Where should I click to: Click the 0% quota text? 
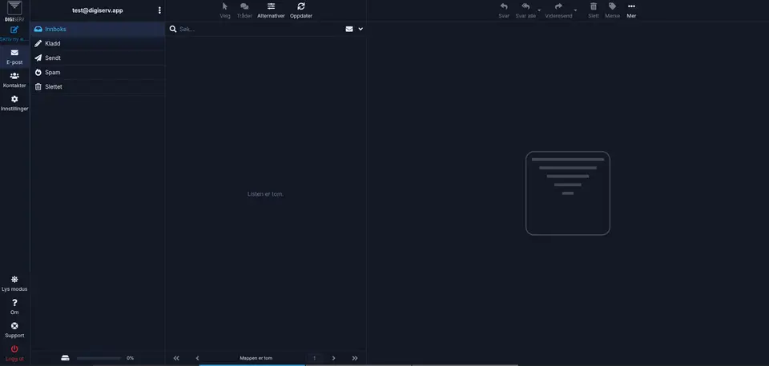coord(130,358)
